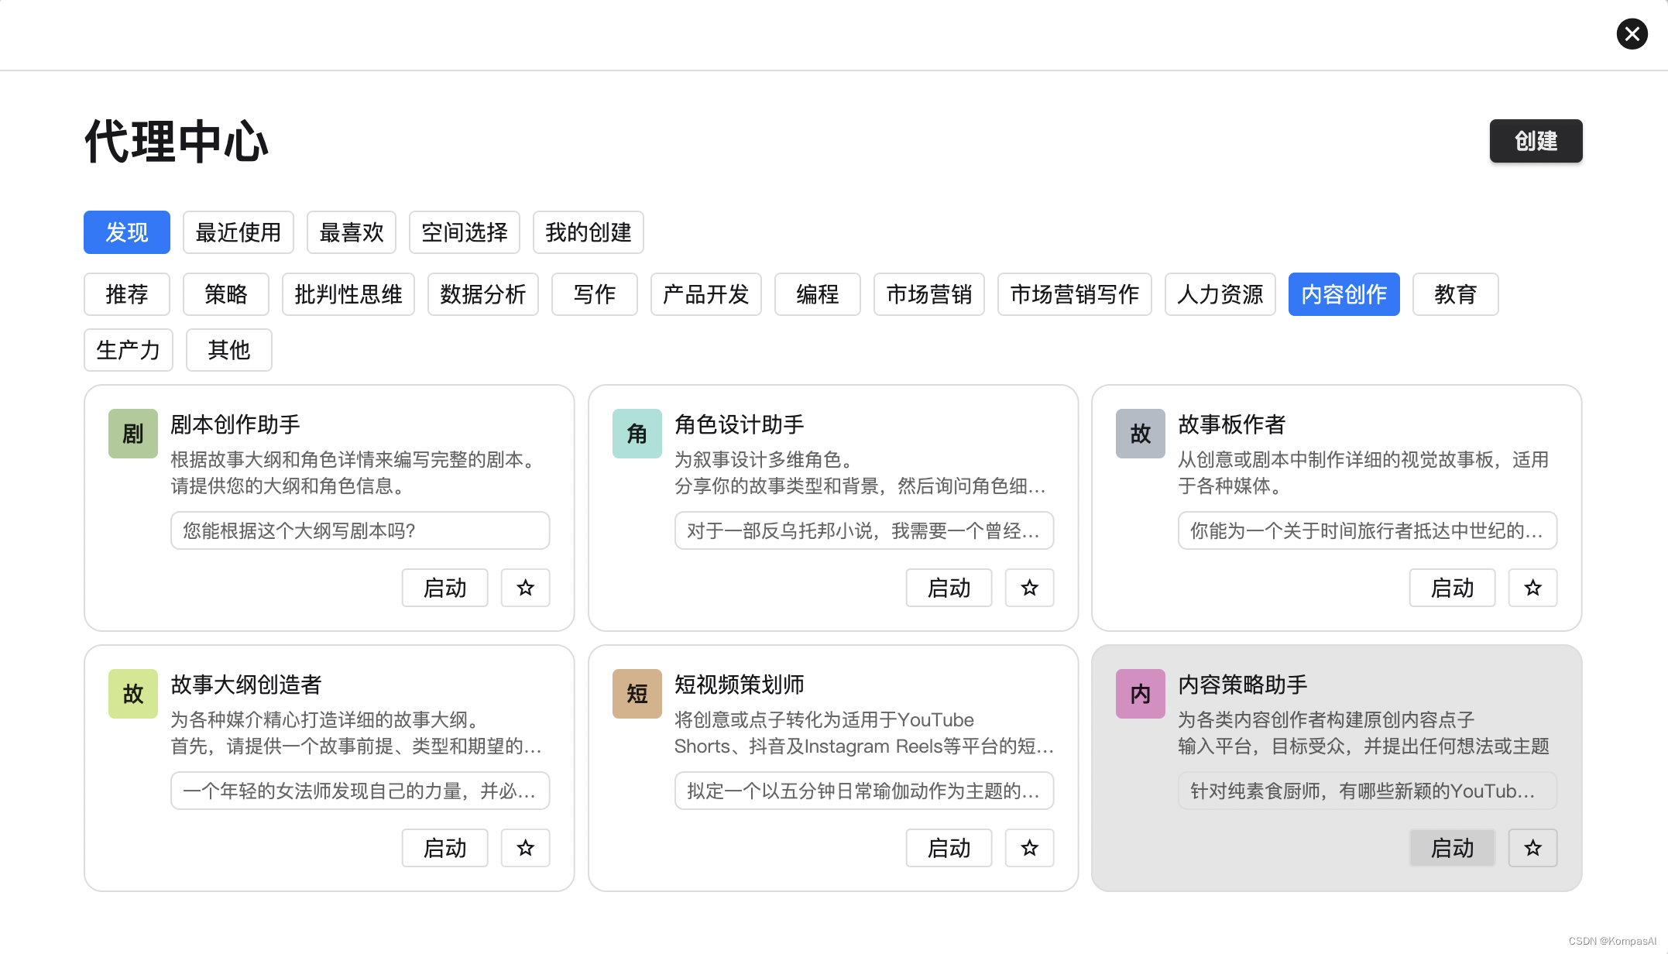Open the 最喜欢 tab
This screenshot has height=954, width=1668.
352,232
